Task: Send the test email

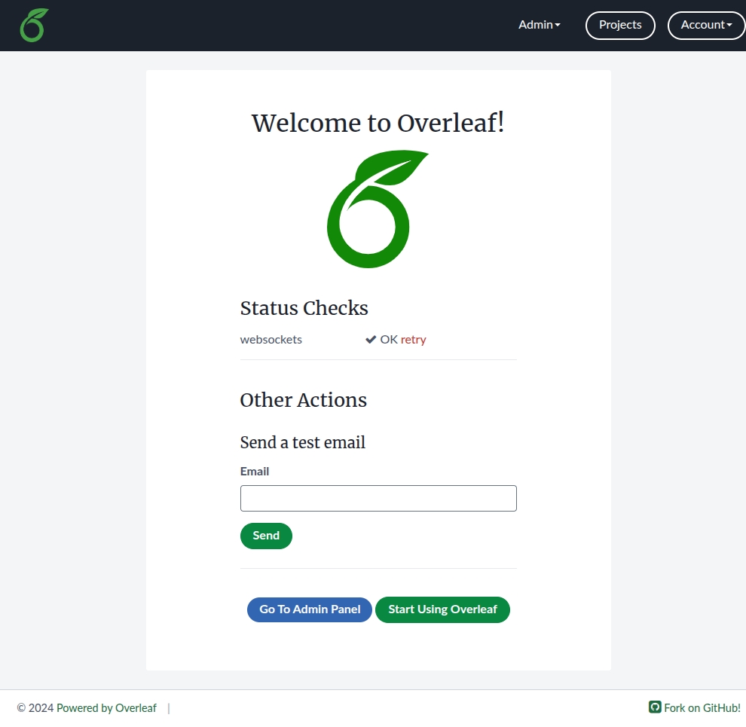Action: click(x=266, y=536)
